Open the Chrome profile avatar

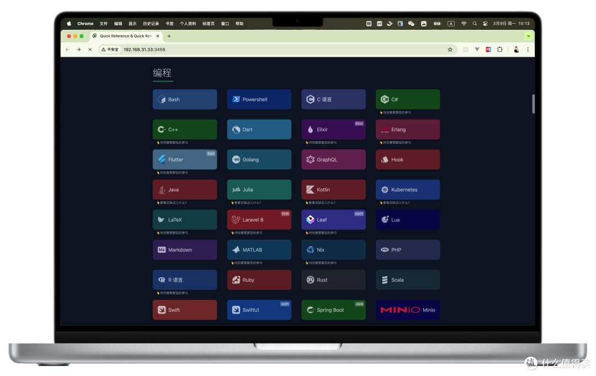516,50
